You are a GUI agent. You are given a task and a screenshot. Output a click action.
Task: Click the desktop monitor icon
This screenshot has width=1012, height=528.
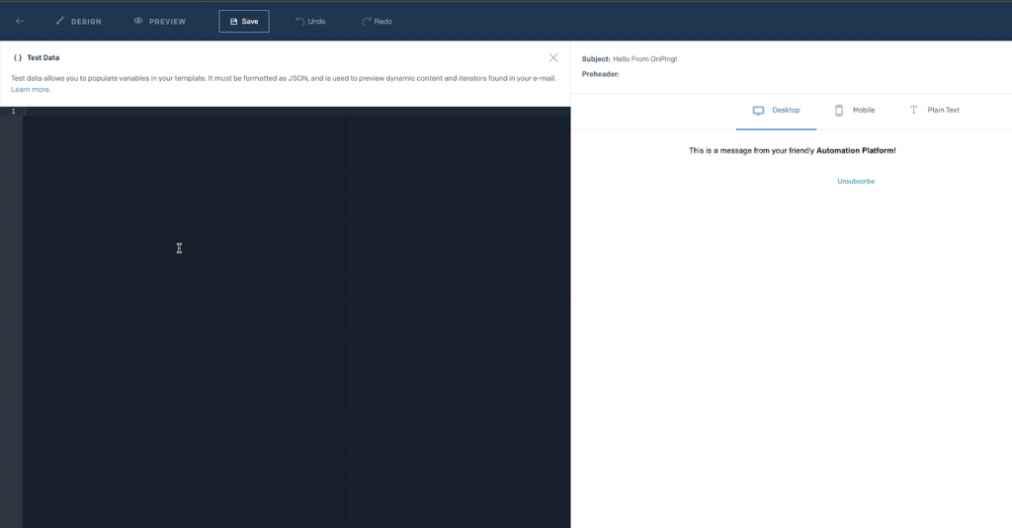[758, 111]
